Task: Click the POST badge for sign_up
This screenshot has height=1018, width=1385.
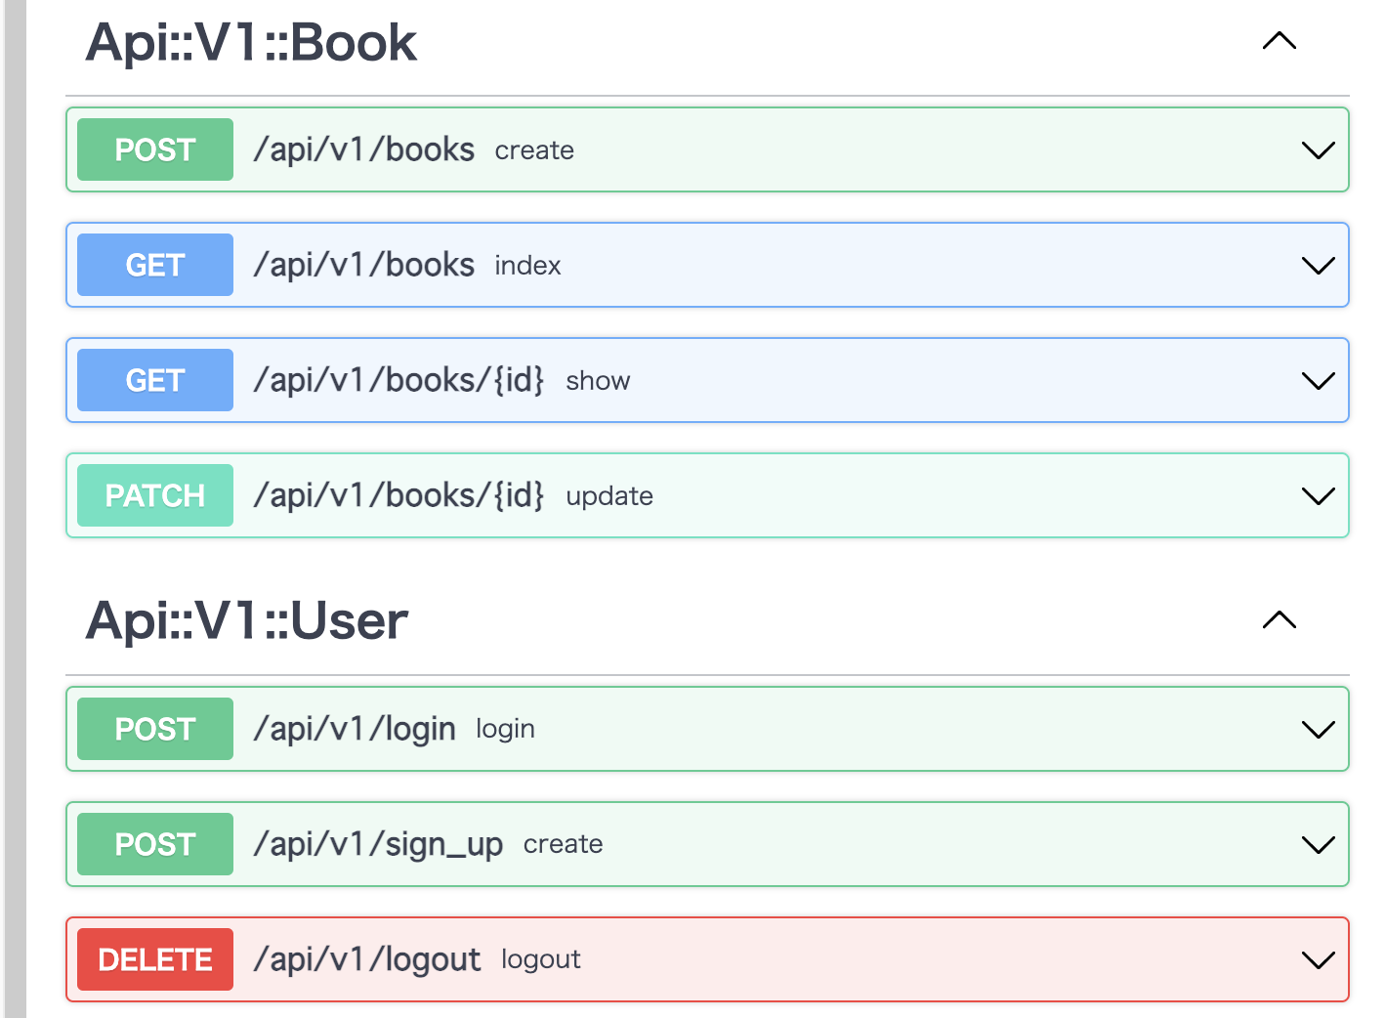Action: [155, 844]
